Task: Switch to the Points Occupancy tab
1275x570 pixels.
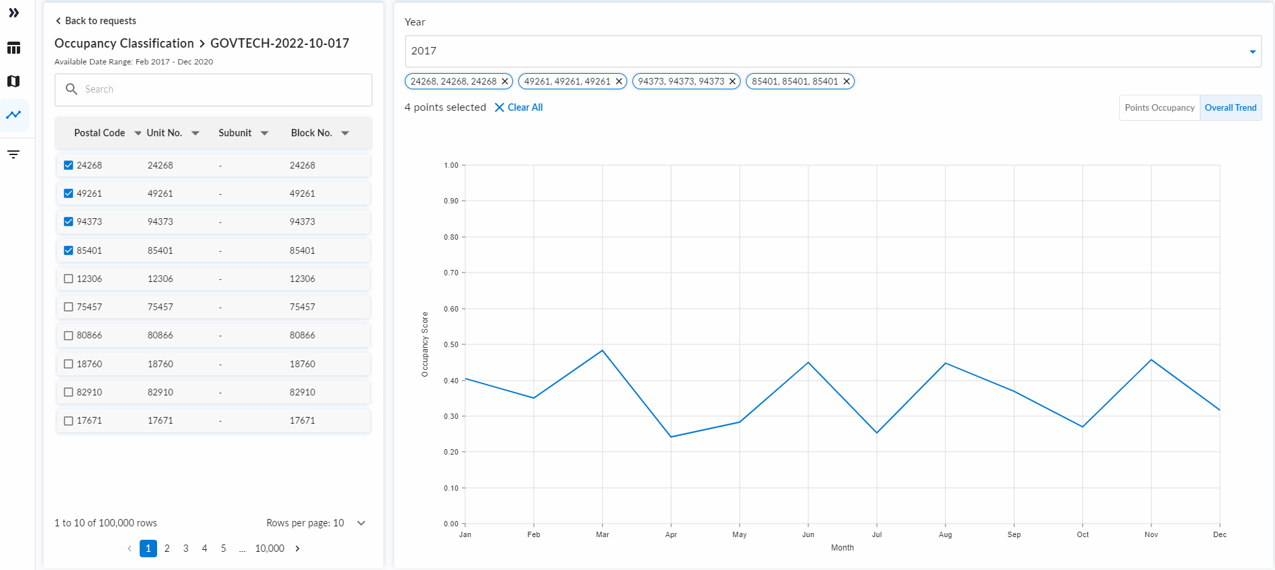Action: coord(1160,107)
